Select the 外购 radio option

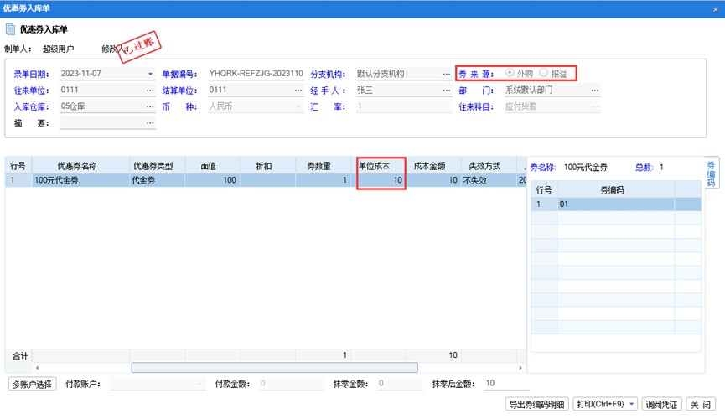pos(510,73)
